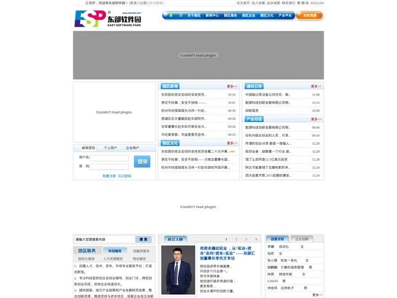Viewport: 397px width, 298px height.
Task: Select the 我要求职 job tab
Action: tap(277, 239)
